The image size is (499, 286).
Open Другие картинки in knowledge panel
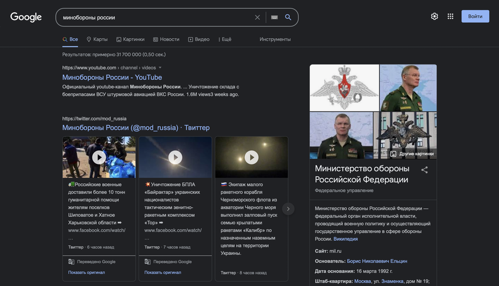(412, 154)
